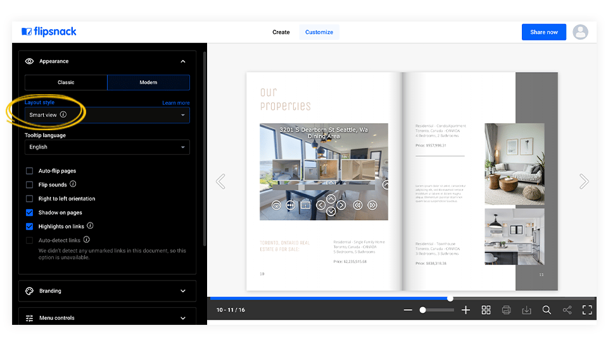The width and height of the screenshot is (608, 347).
Task: Zoom in using the plus icon
Action: (x=465, y=310)
